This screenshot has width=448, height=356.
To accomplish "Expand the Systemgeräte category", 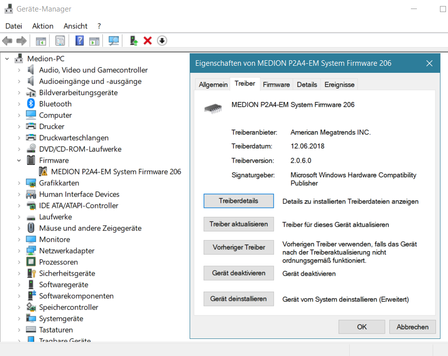I will tap(19, 318).
